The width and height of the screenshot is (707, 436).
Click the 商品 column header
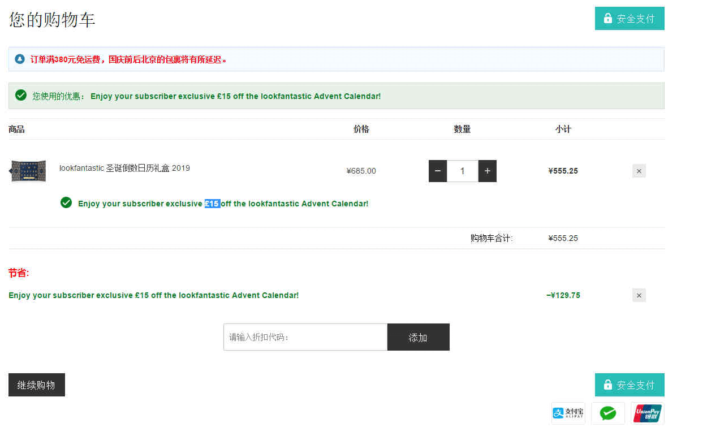pyautogui.click(x=16, y=129)
